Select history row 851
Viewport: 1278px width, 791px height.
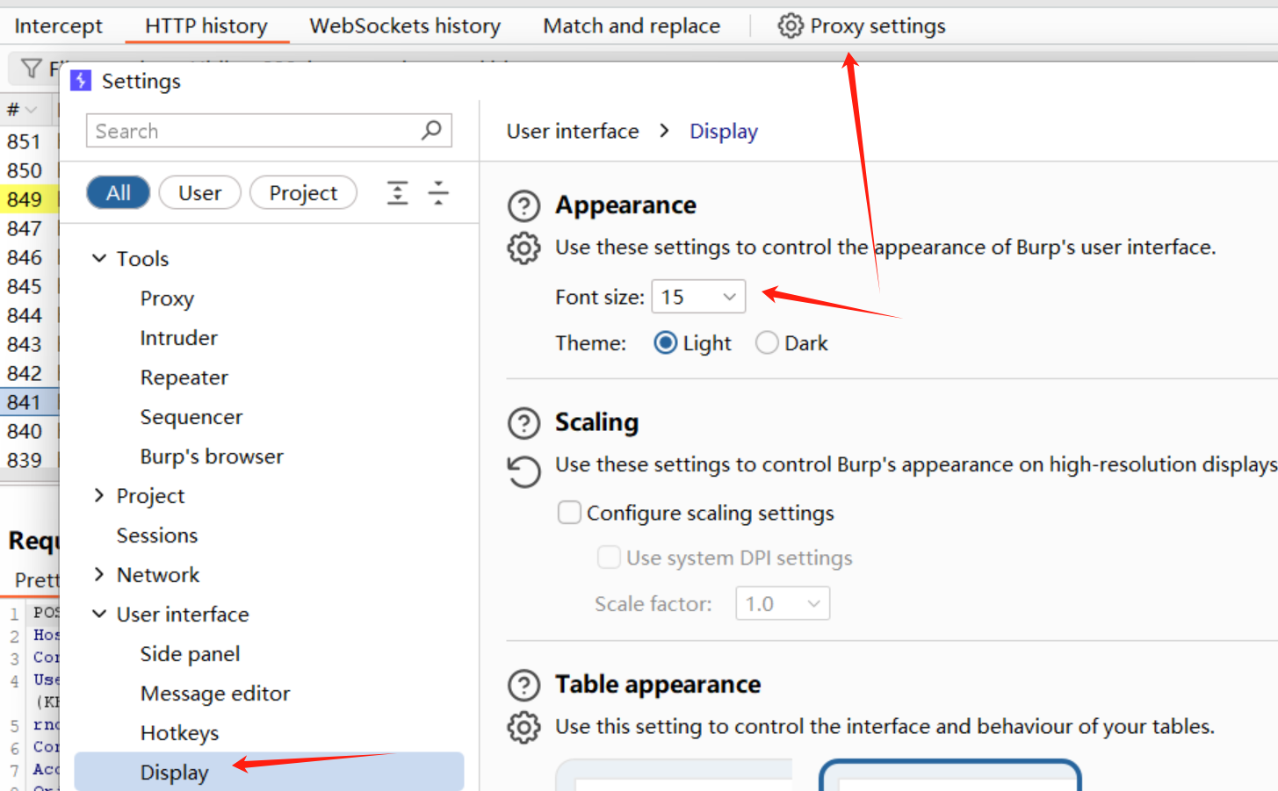tap(29, 141)
